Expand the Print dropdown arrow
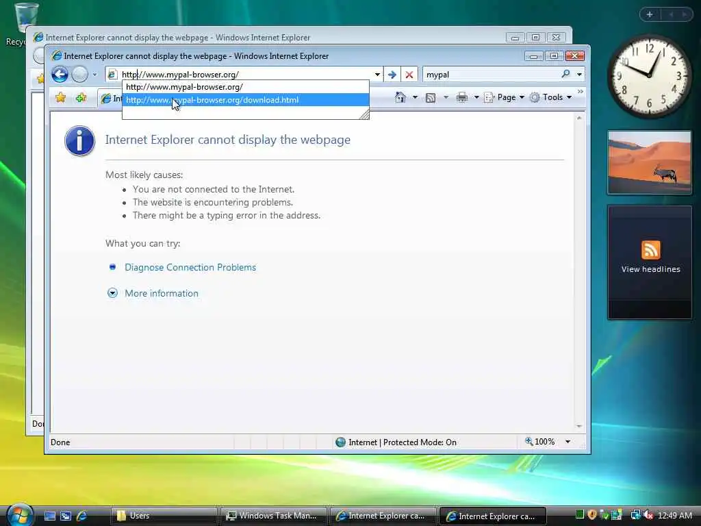 [x=476, y=97]
